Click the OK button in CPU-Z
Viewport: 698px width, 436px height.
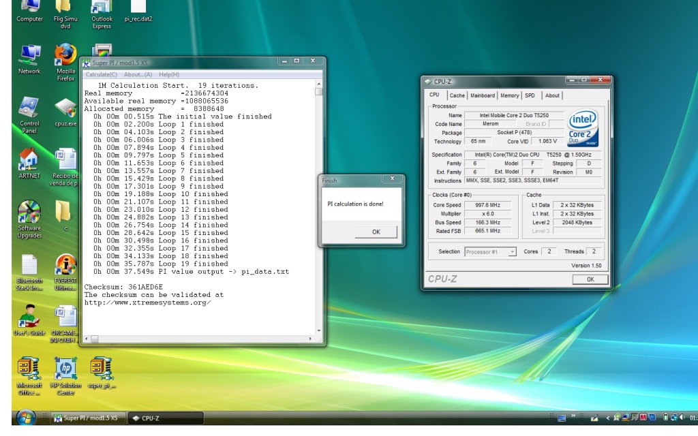pos(590,279)
